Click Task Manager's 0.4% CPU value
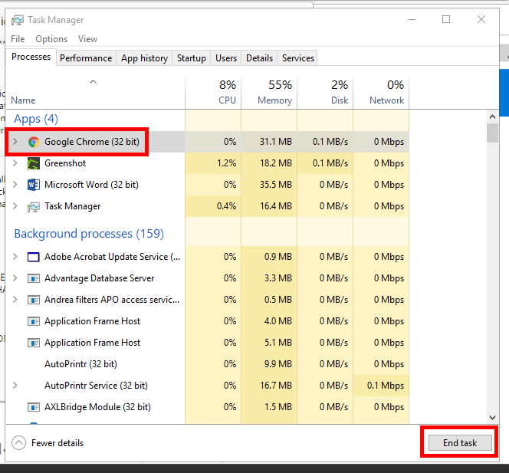Screen dimensions: 509x473 (x=227, y=205)
